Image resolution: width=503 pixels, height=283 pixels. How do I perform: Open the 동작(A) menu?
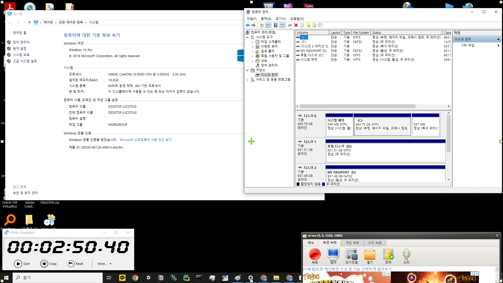point(266,19)
